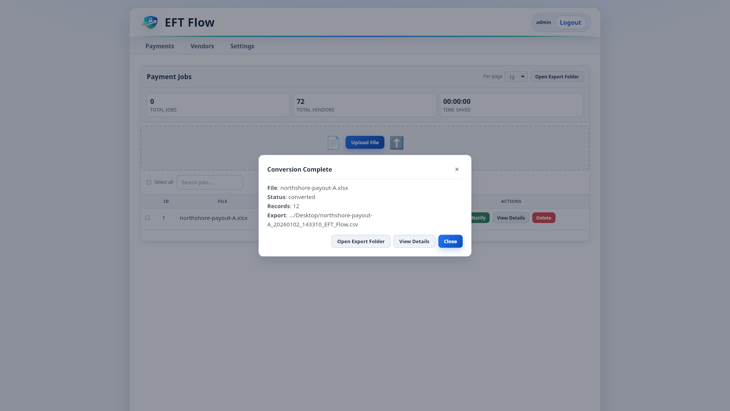Screen dimensions: 730x411
Task: Click Open Export Folder in Payment Jobs header
Action: [x=557, y=77]
